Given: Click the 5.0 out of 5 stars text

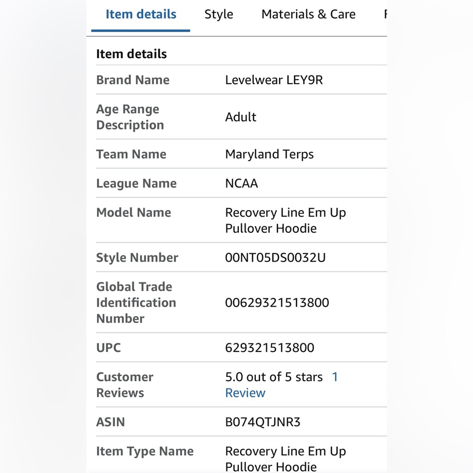Looking at the screenshot, I should coord(274,377).
